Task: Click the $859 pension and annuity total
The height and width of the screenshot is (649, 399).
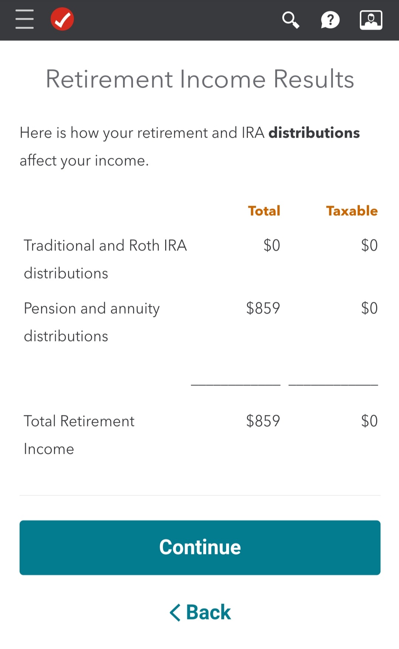Action: [x=263, y=308]
